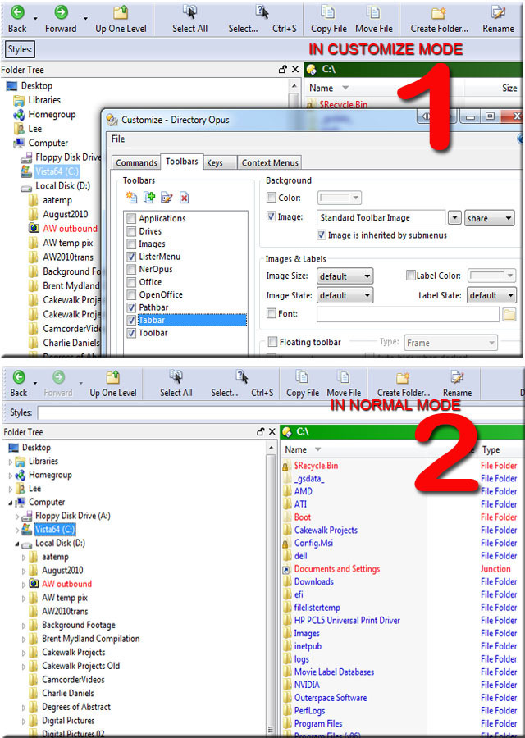Toggle the NerOpus toolbar checkbox
The width and height of the screenshot is (525, 738).
click(x=131, y=269)
